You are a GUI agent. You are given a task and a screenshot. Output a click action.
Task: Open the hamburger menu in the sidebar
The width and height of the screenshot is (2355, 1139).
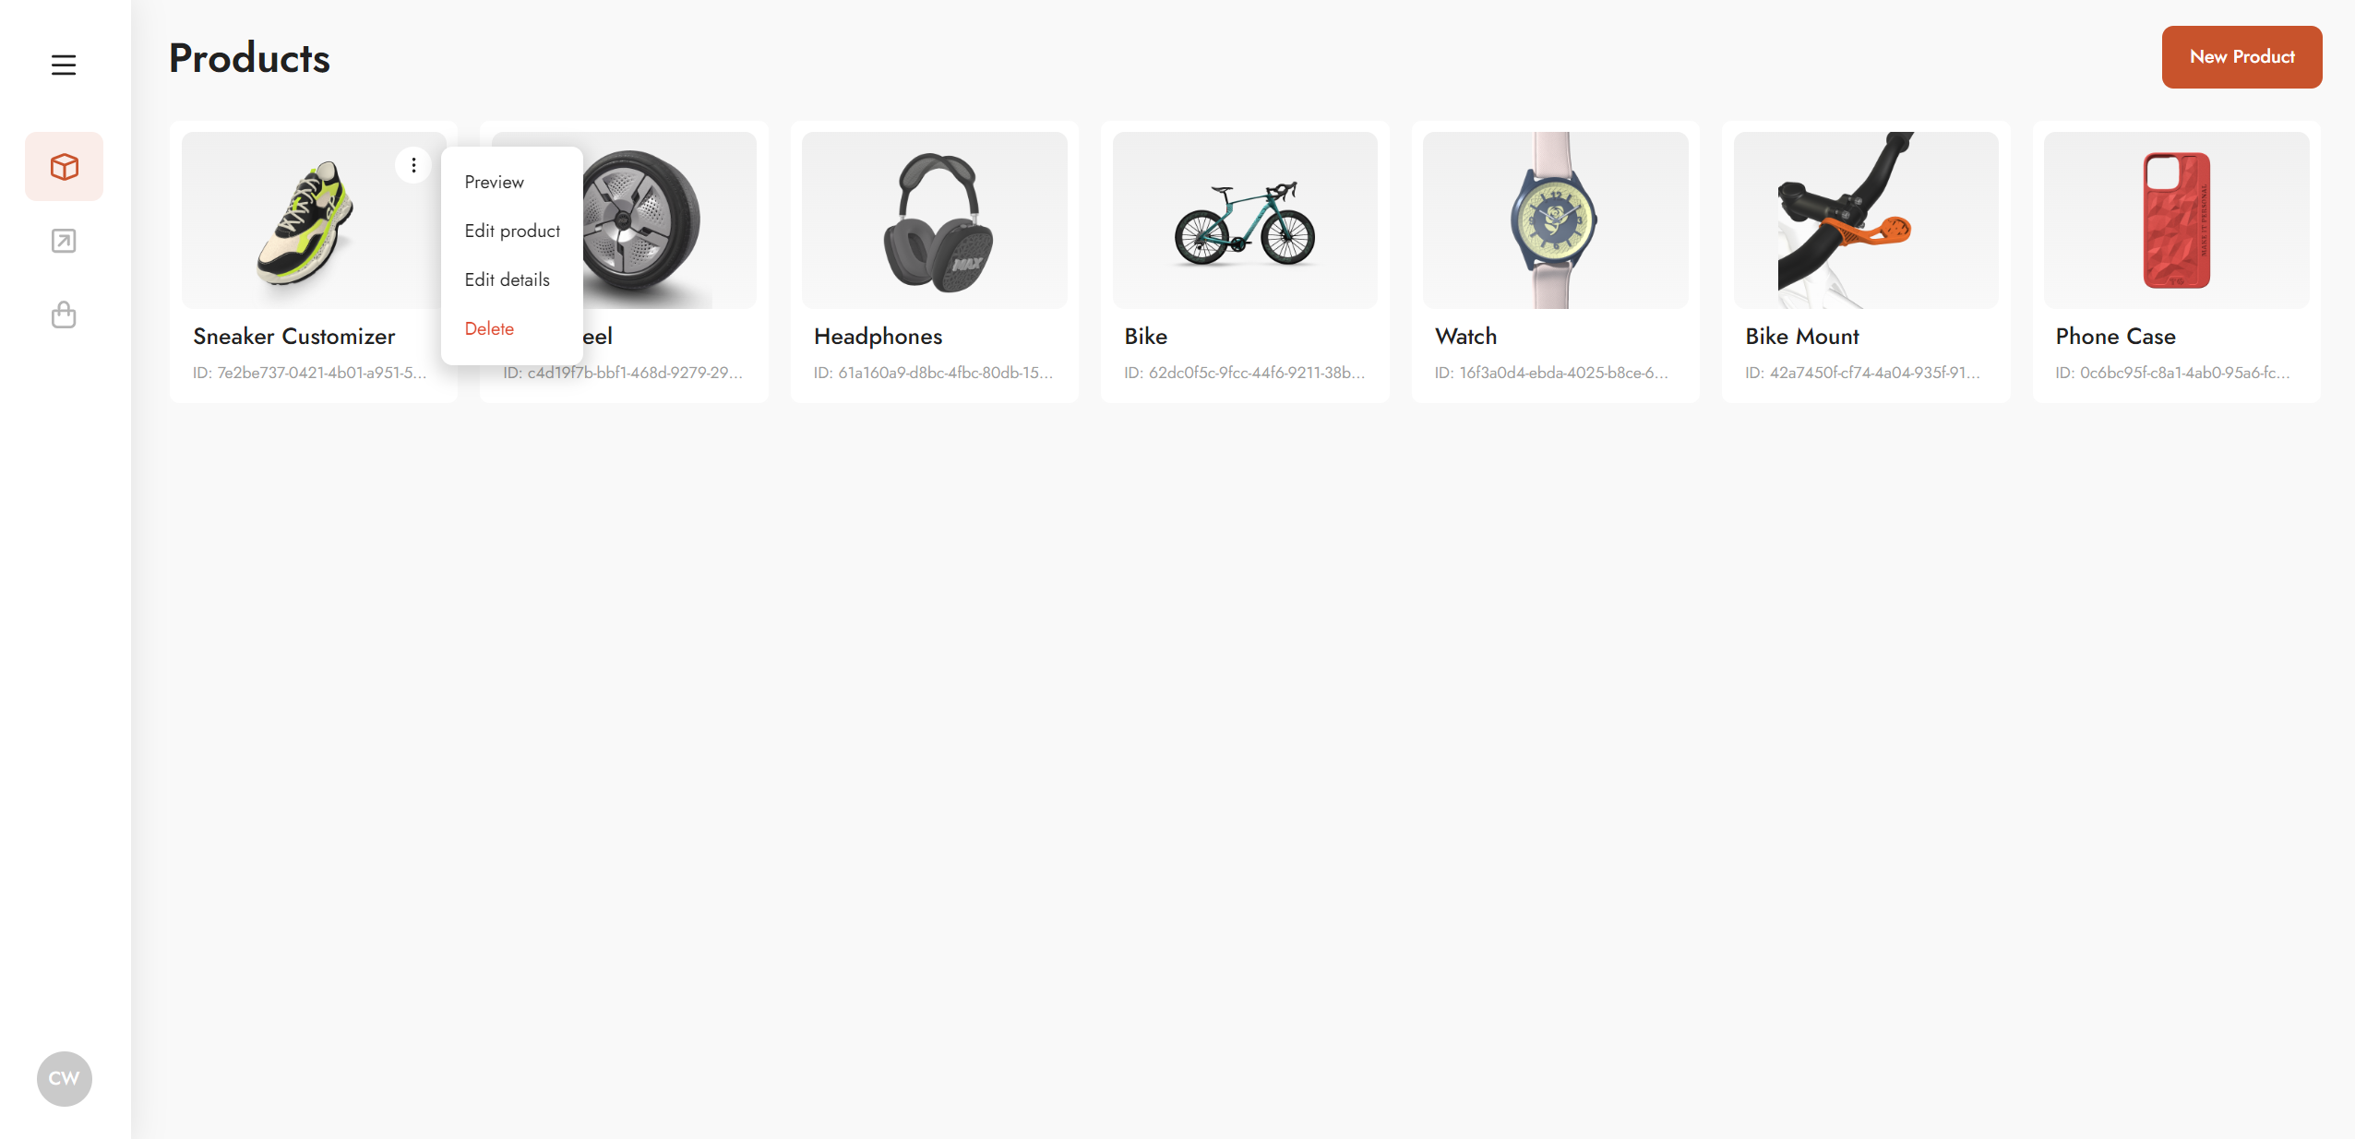tap(64, 65)
